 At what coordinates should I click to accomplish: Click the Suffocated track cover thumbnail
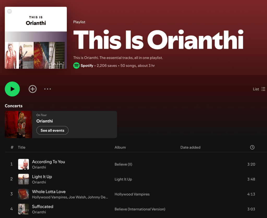point(23,209)
